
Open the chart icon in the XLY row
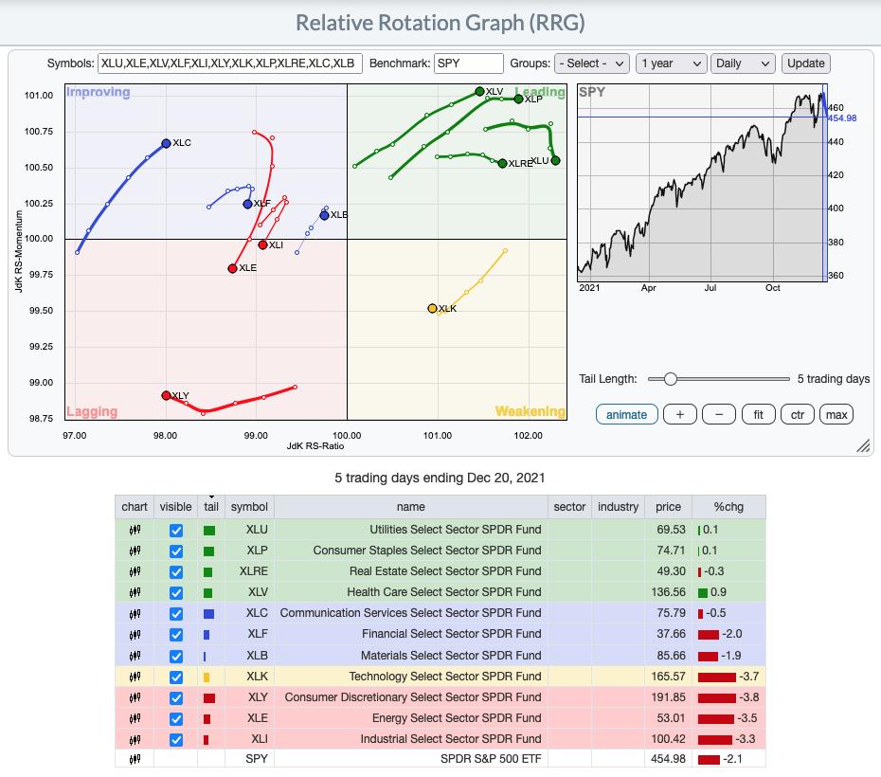pos(135,697)
